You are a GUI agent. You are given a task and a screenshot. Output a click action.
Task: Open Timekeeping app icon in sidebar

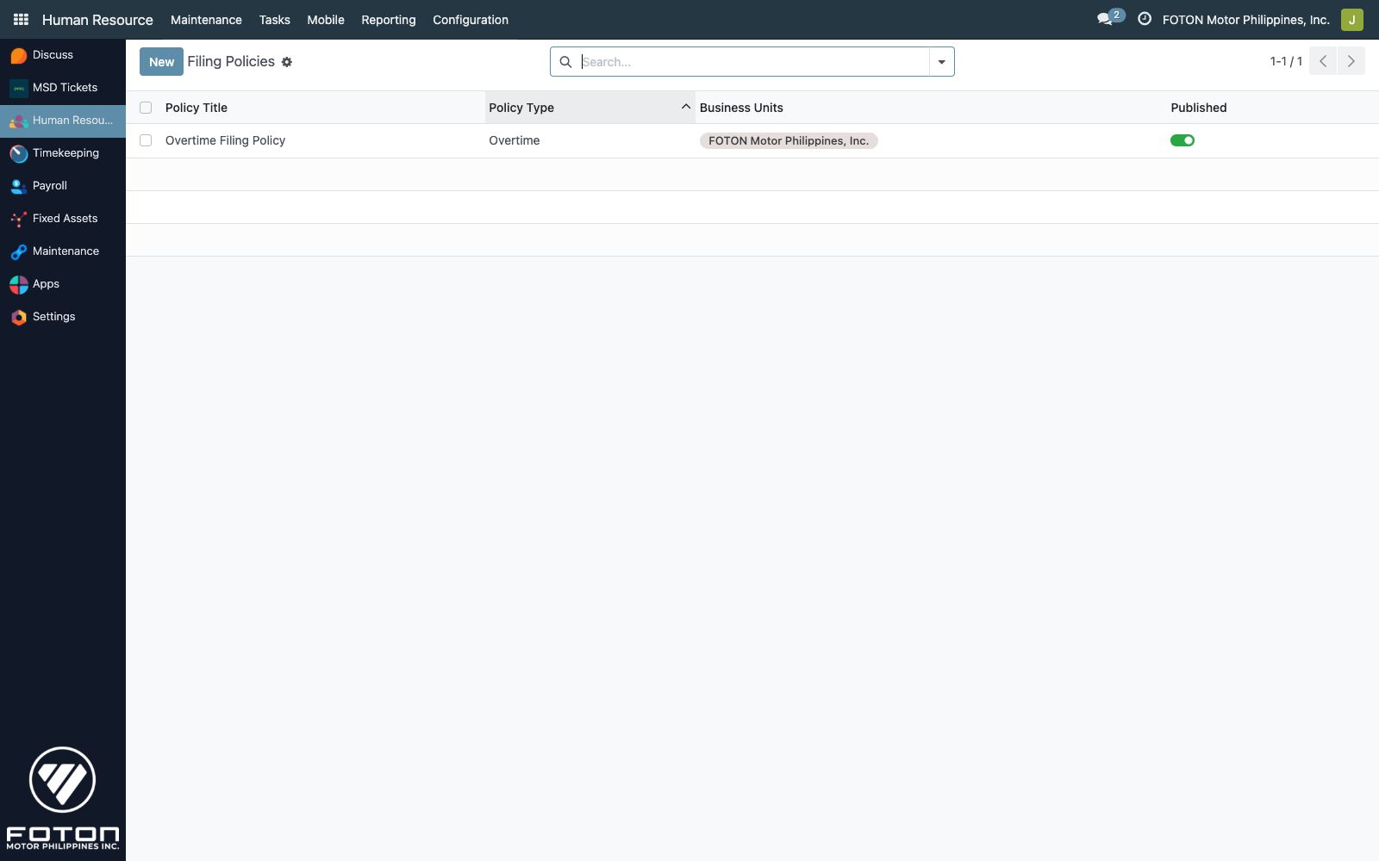(x=19, y=153)
